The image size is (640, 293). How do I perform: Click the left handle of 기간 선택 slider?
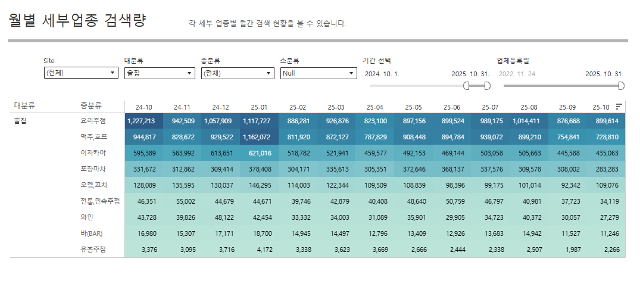[467, 86]
